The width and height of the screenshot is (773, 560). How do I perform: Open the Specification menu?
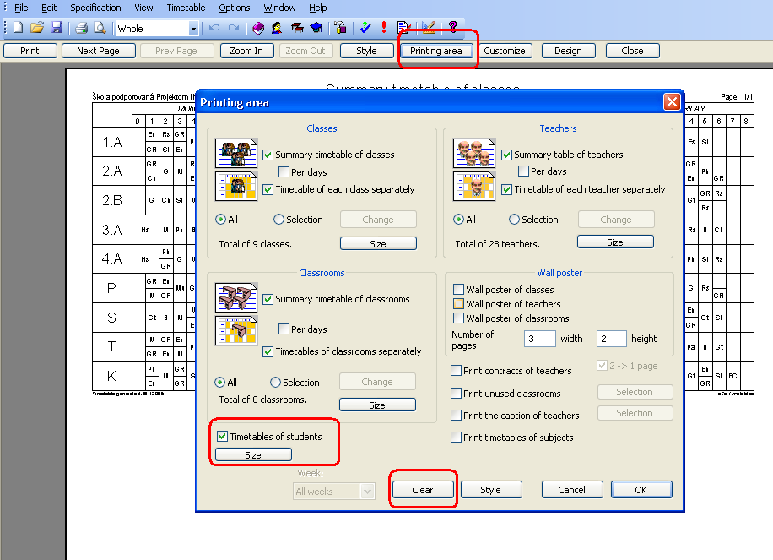(95, 8)
